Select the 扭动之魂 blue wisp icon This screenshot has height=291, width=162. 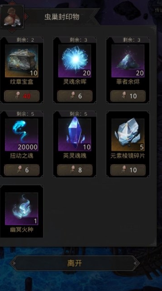coord(21,135)
